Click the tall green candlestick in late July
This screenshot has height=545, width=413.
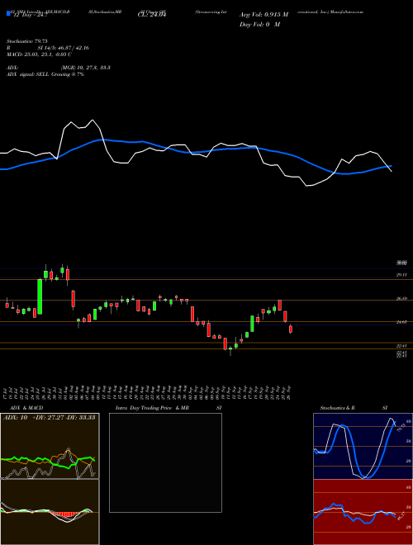click(40, 296)
